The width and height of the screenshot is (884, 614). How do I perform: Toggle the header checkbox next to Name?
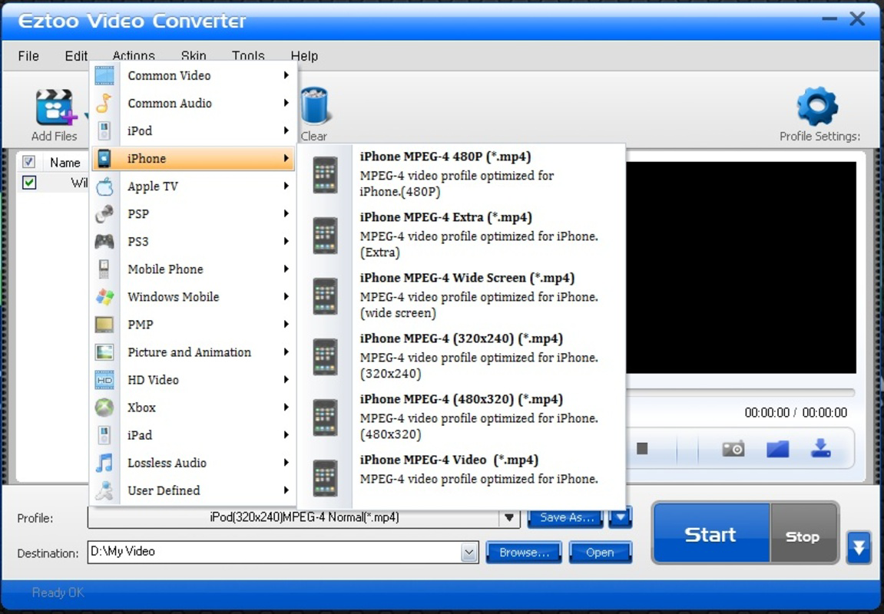click(x=28, y=162)
